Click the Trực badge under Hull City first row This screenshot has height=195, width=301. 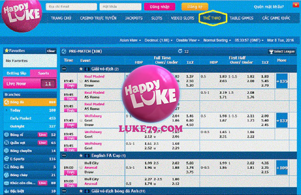coord(71,172)
